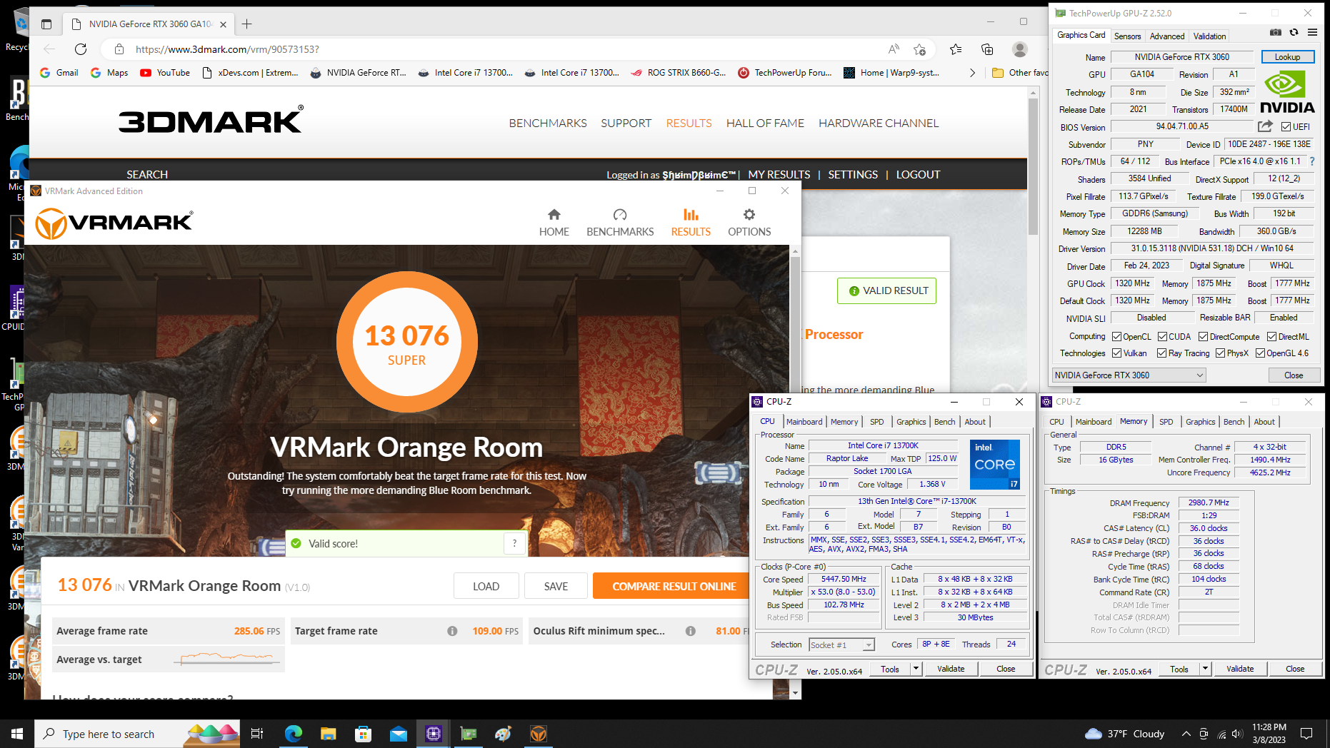Click the LOAD button in VRMark

coord(486,586)
